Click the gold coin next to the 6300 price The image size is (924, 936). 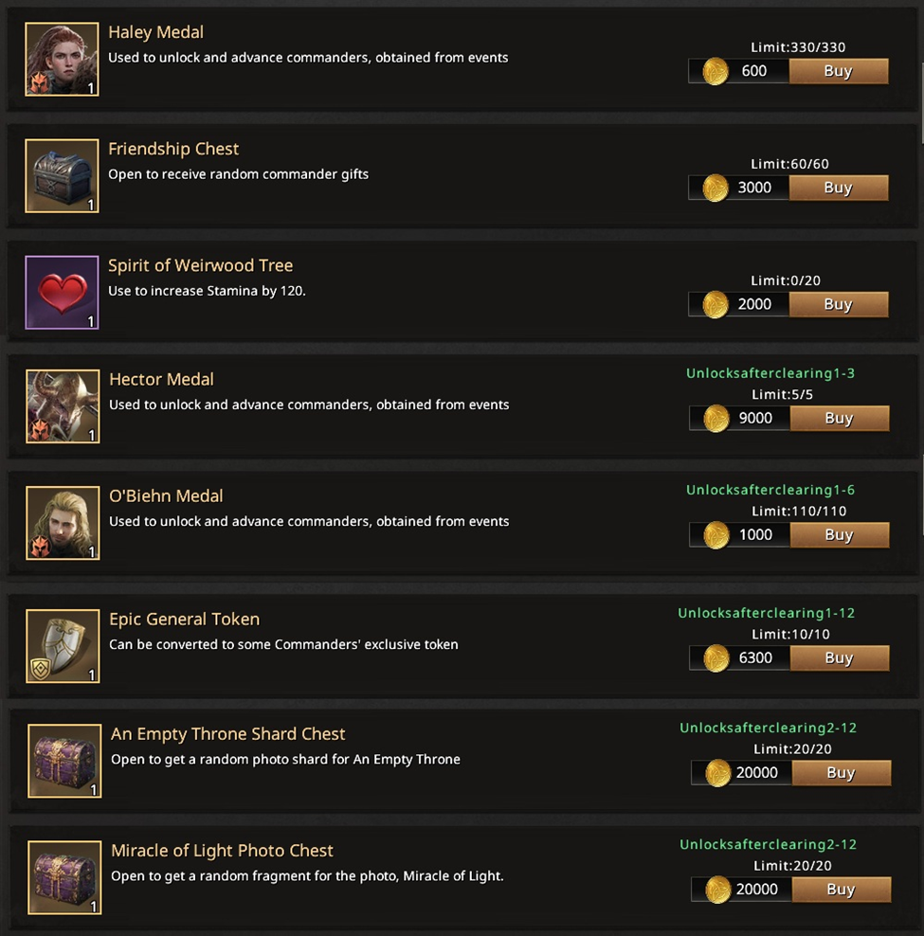(x=716, y=658)
